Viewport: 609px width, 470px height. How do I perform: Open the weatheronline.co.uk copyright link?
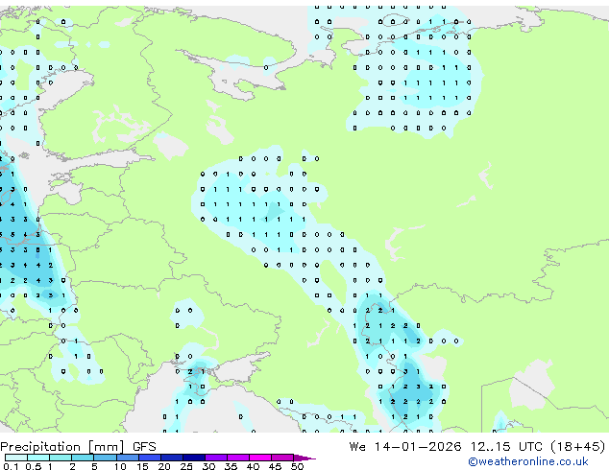point(528,461)
